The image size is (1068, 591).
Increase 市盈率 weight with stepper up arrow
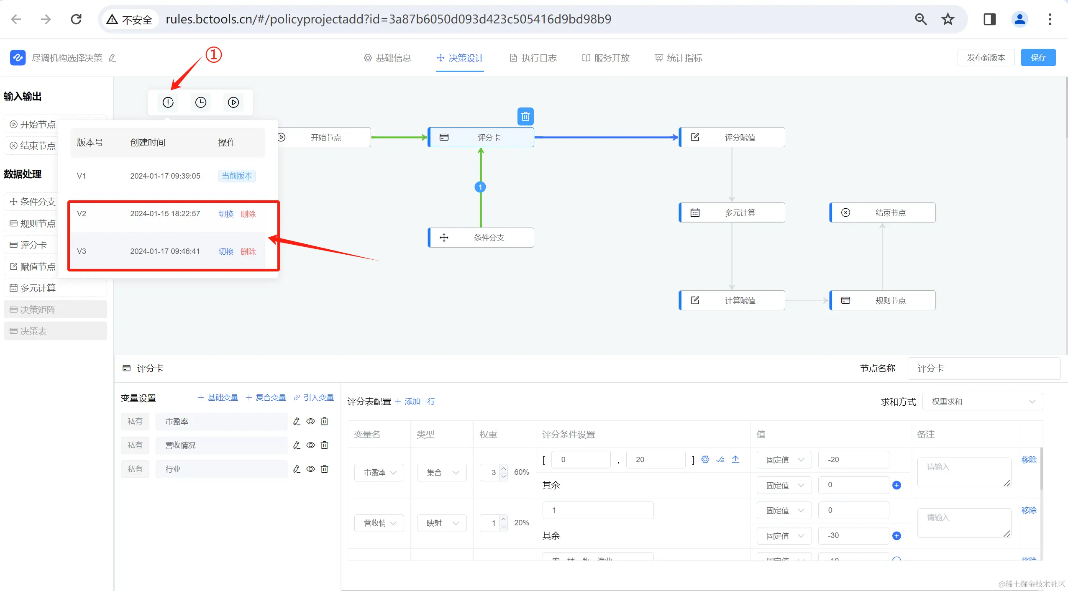(504, 468)
